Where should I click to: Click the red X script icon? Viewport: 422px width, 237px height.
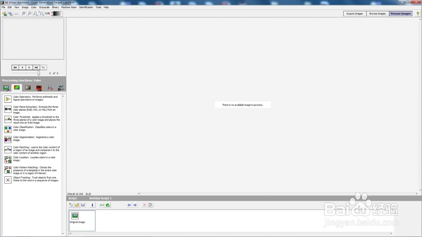[144, 205]
